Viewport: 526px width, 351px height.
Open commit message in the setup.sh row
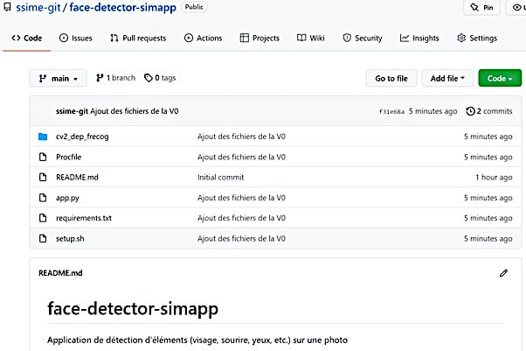[241, 238]
